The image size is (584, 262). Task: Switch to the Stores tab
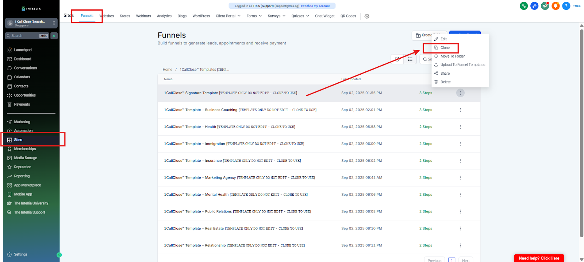125,16
